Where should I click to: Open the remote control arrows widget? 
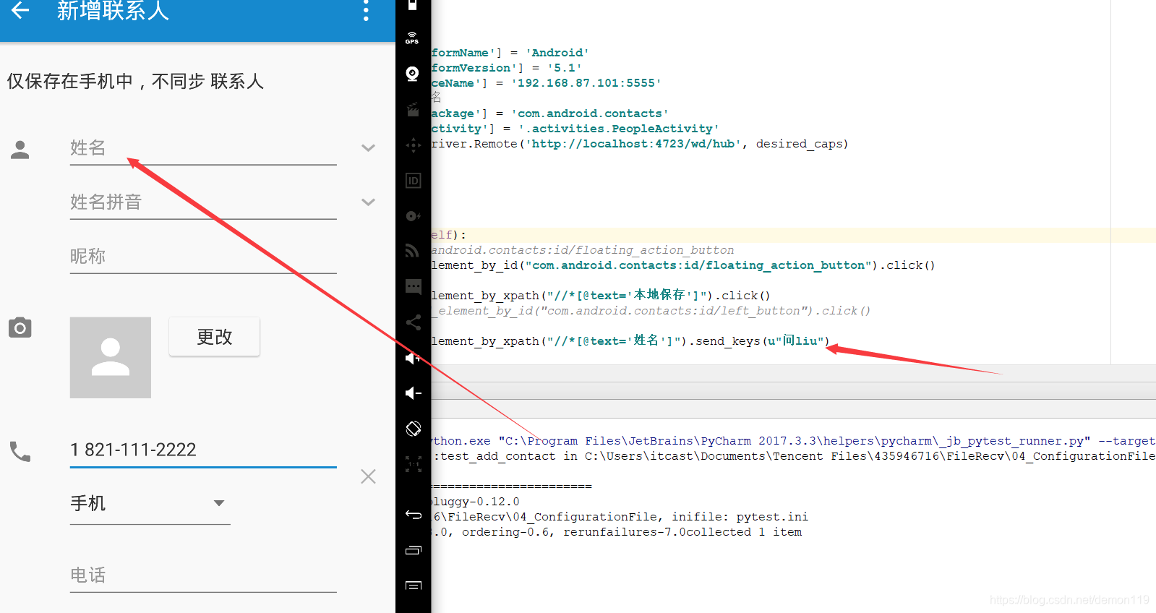413,145
